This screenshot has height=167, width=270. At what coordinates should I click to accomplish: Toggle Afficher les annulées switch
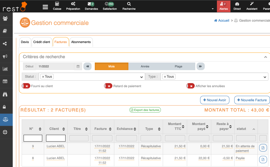click(191, 86)
